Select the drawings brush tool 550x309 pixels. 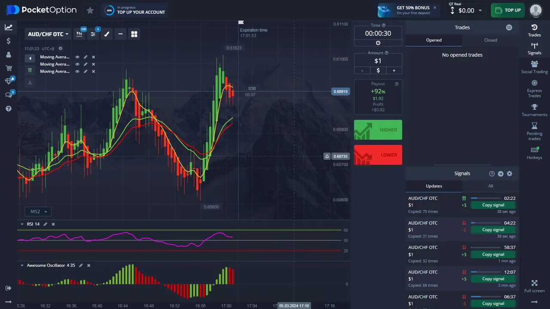point(107,34)
